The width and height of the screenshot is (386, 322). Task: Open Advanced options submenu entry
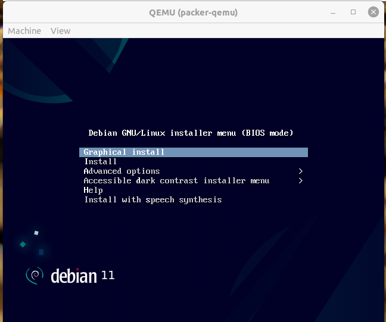122,171
